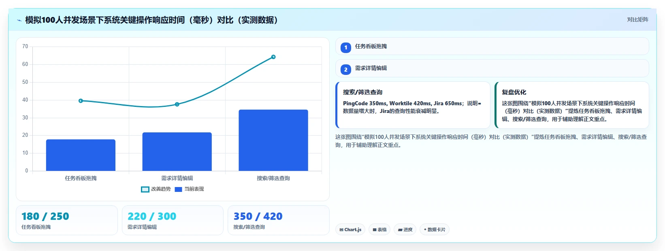Open the 需求详情编辑 list row
Screen dimensions: 665x251
(492, 68)
